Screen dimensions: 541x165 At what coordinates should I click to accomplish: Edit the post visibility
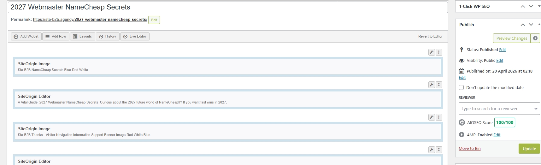tap(500, 61)
